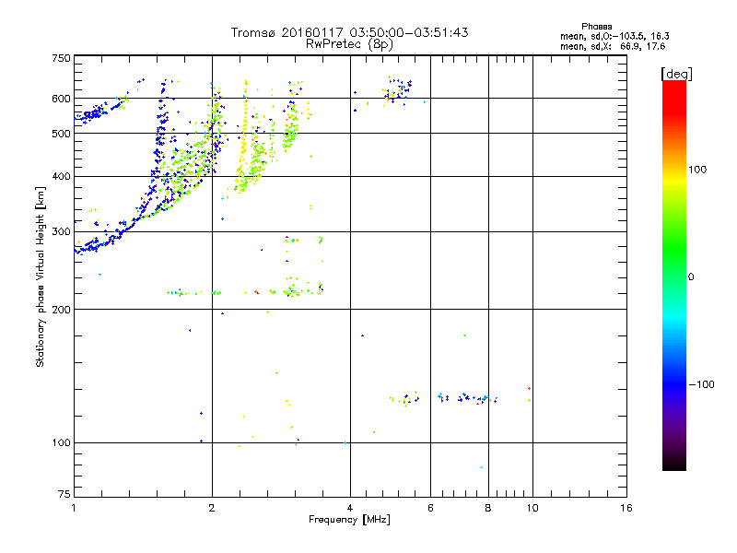The width and height of the screenshot is (737, 553).
Task: Click the y-axis tick label '300'
Action: (61, 232)
